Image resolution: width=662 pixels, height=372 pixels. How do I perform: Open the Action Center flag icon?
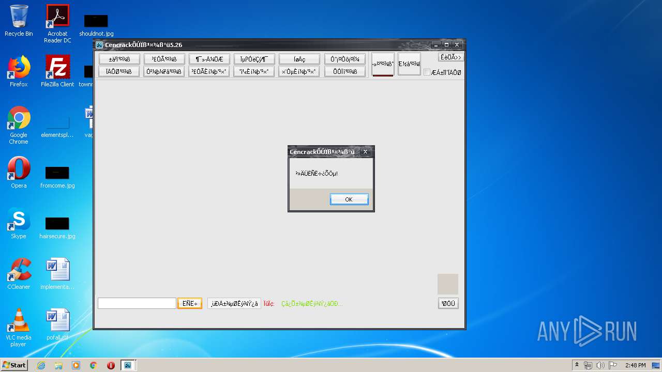click(x=613, y=365)
